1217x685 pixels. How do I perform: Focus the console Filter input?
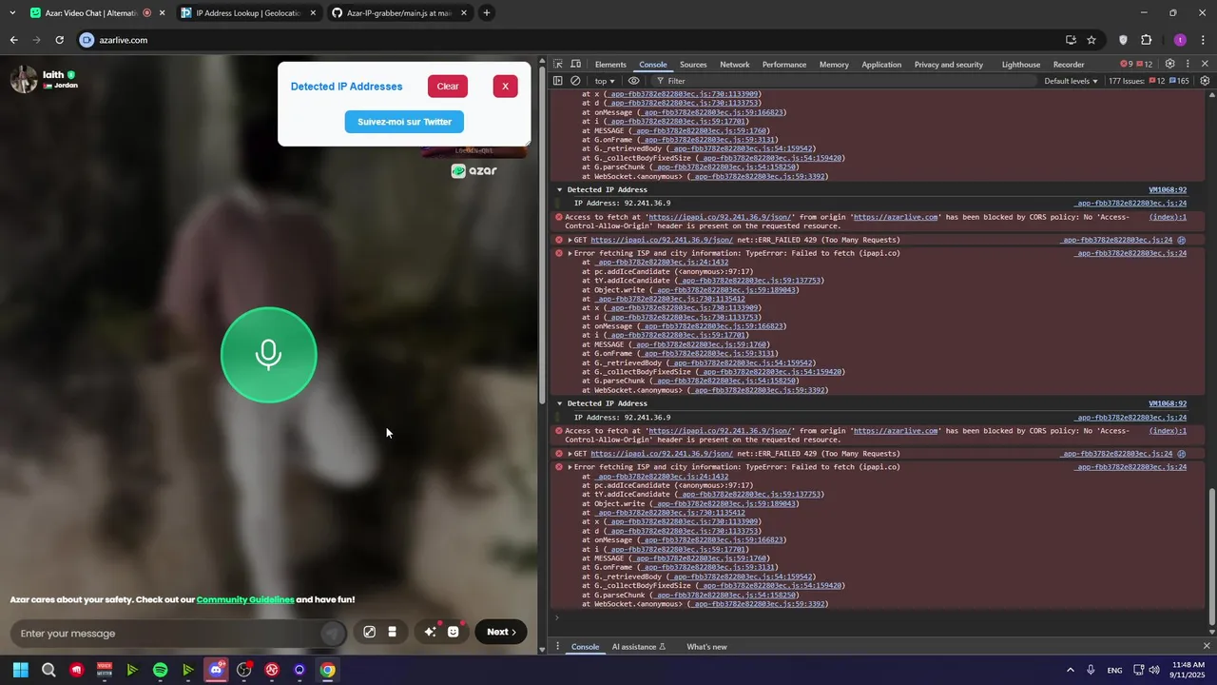pos(846,81)
